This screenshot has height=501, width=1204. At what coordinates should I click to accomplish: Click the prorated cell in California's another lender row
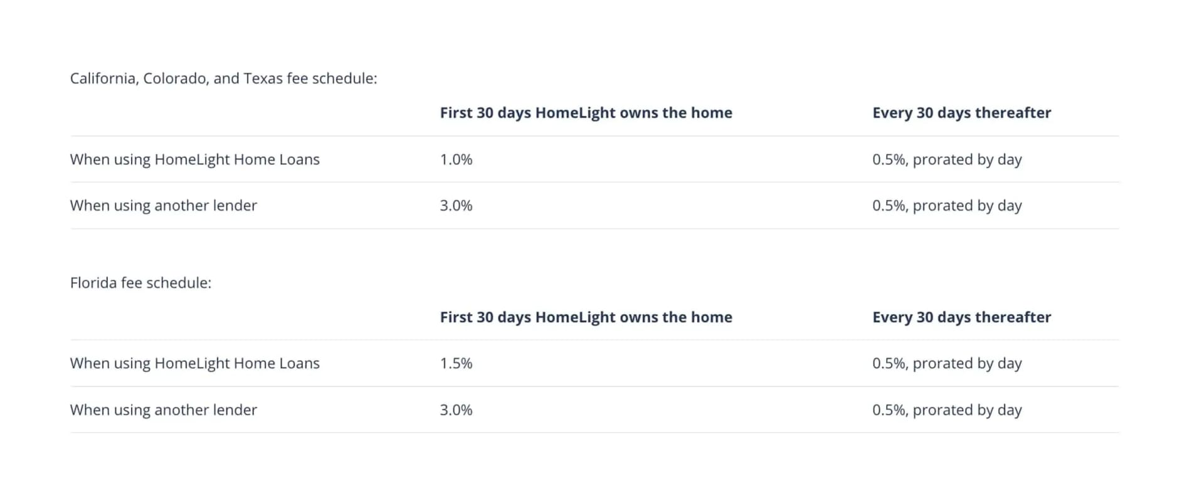pos(947,206)
